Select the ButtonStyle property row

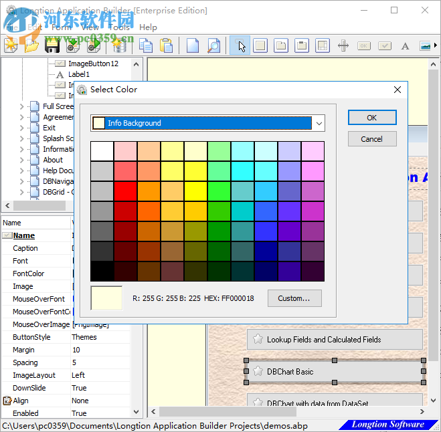click(x=66, y=337)
